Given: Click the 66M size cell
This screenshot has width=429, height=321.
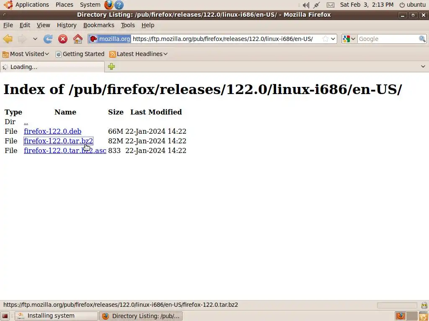Looking at the screenshot, I should tap(116, 131).
